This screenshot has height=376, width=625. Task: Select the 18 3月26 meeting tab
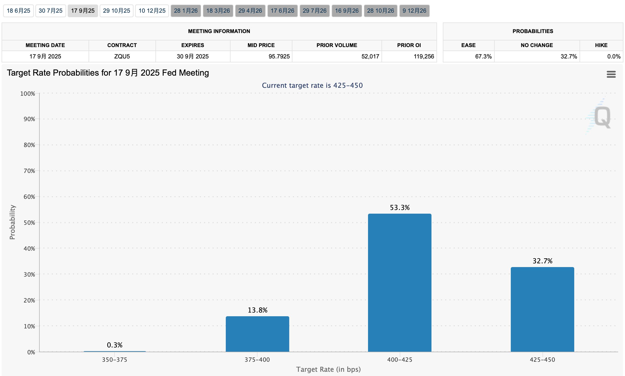(218, 11)
